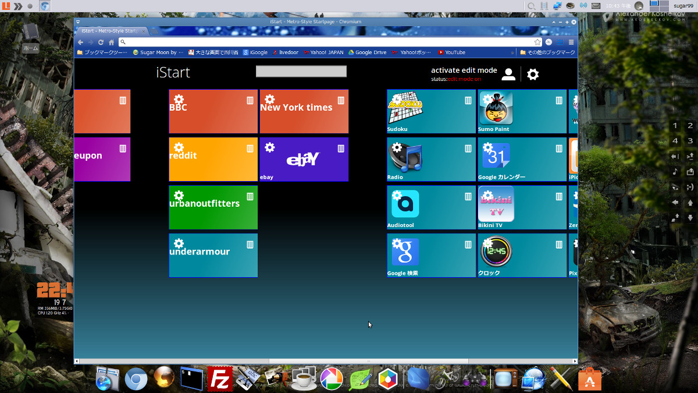Click gear icon on Bikini TV tile
The image size is (698, 393).
tap(487, 196)
